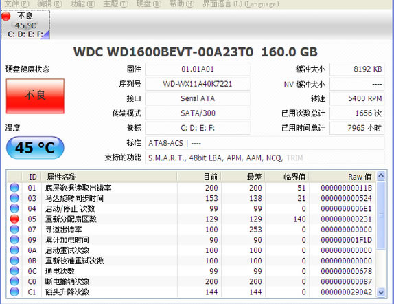Click the red 不良 health status button
This screenshot has height=304, width=394.
35,96
